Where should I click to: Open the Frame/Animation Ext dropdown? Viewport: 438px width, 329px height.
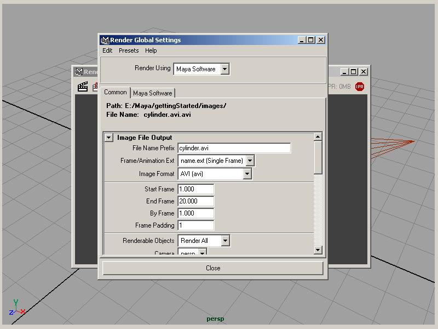[x=216, y=161]
